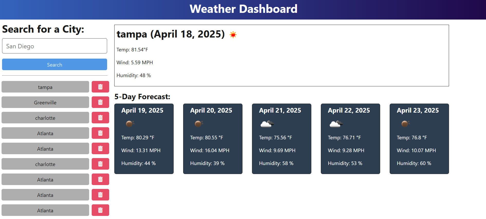
Task: Click cloudy icon on April 21 forecast card
Action: click(267, 124)
